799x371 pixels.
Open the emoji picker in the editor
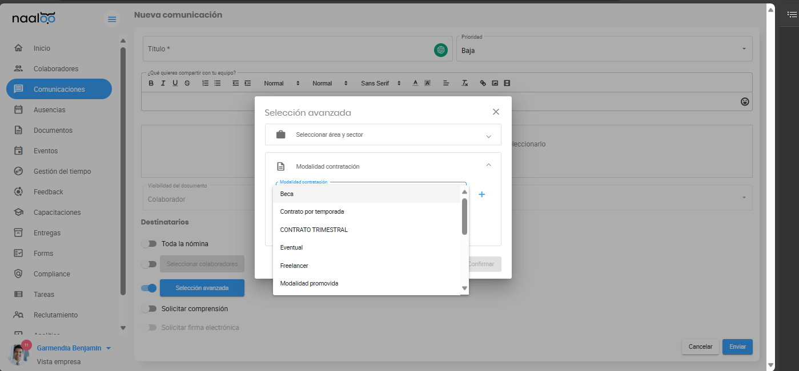coord(745,101)
